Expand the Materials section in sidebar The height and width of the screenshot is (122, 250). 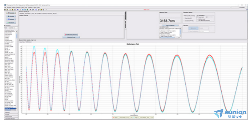tap(11, 113)
